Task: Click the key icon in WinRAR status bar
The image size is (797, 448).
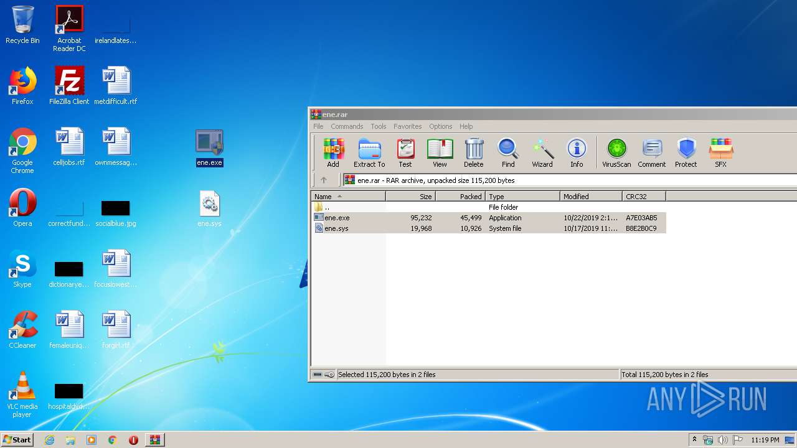Action: click(x=329, y=375)
